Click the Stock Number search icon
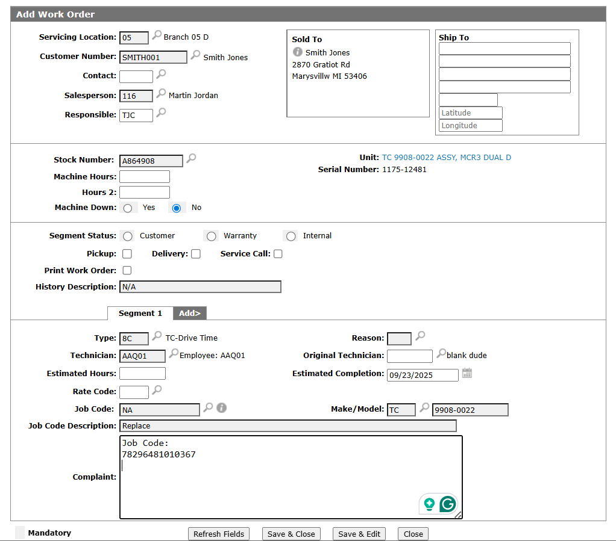Viewport: 616px width, 541px height. point(191,158)
